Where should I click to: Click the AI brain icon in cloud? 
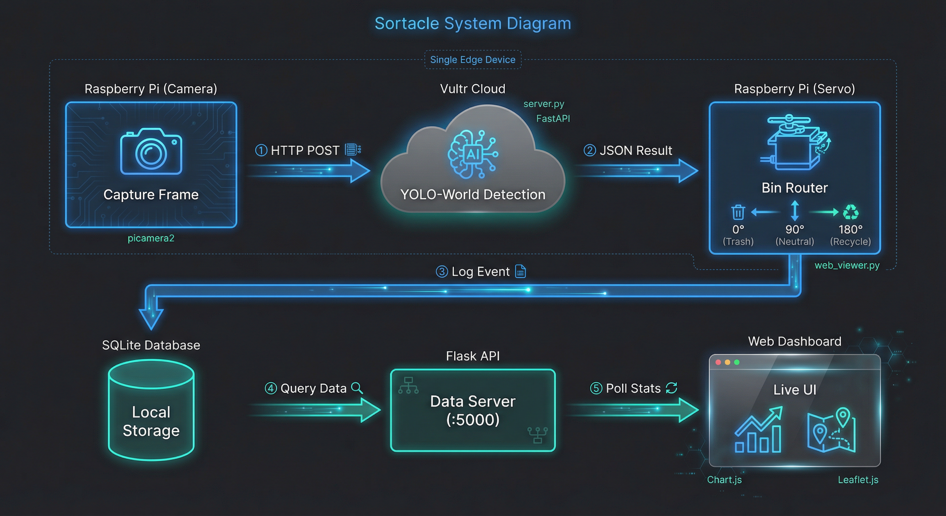point(473,154)
